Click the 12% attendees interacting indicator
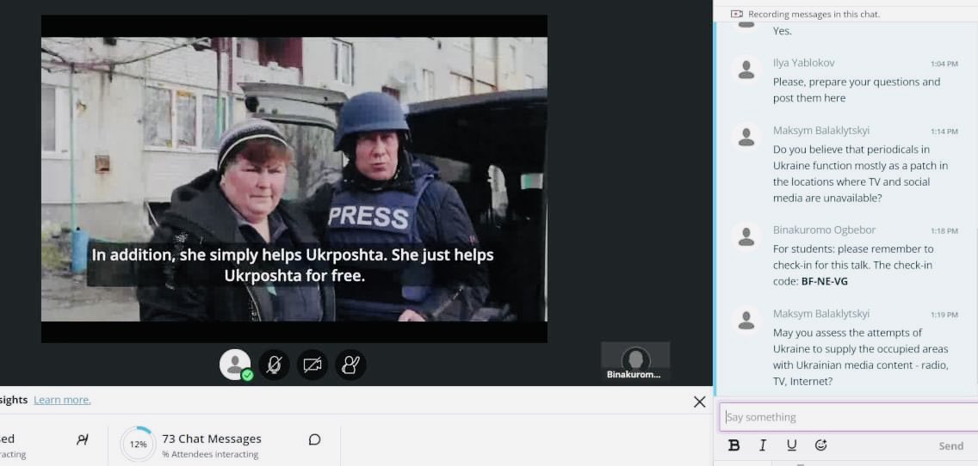The width and height of the screenshot is (978, 466). pyautogui.click(x=137, y=445)
